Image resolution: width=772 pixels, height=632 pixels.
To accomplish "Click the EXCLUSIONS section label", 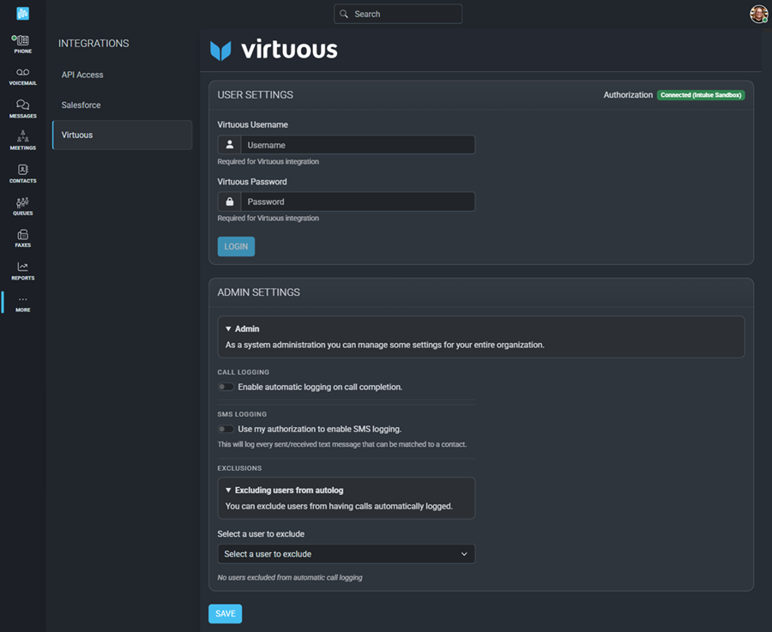I will pos(240,468).
